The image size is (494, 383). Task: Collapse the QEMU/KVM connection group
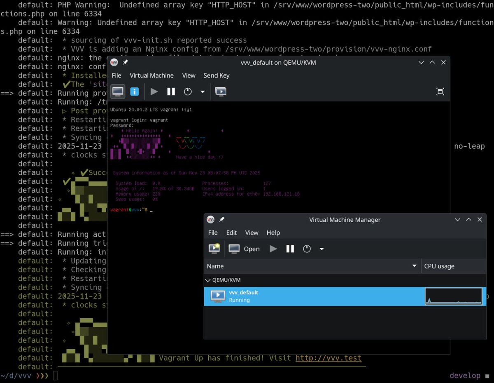point(208,280)
